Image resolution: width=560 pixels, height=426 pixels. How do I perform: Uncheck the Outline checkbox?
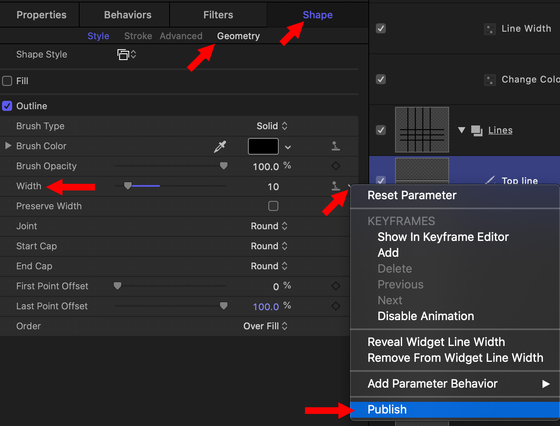[x=7, y=106]
